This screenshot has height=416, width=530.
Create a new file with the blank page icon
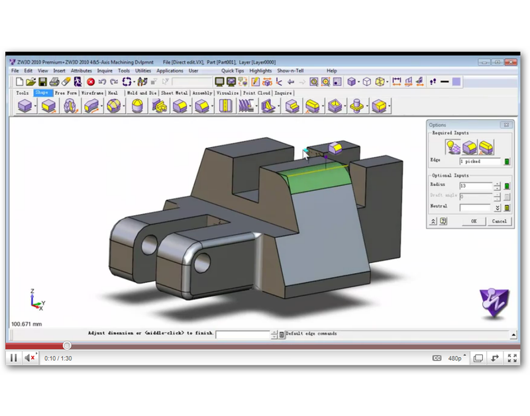tap(20, 81)
